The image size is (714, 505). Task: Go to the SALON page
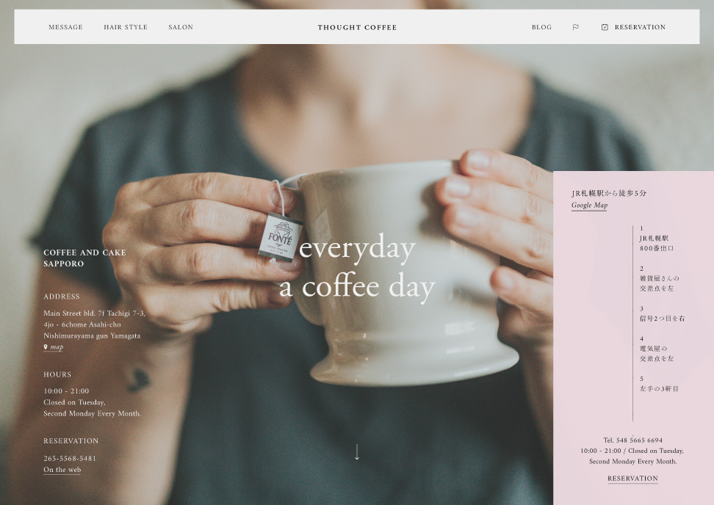click(181, 27)
